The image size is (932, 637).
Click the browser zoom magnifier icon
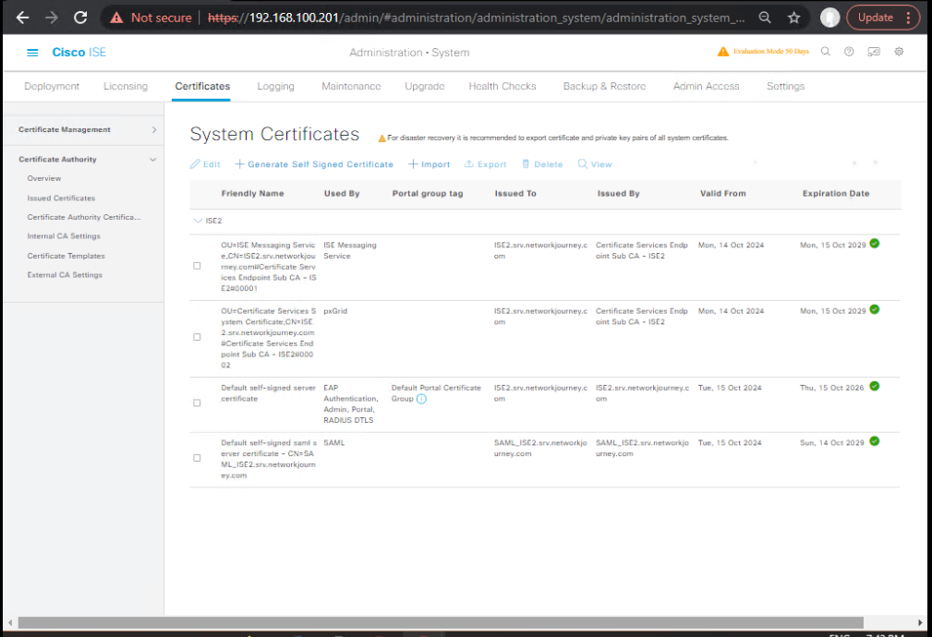point(765,18)
